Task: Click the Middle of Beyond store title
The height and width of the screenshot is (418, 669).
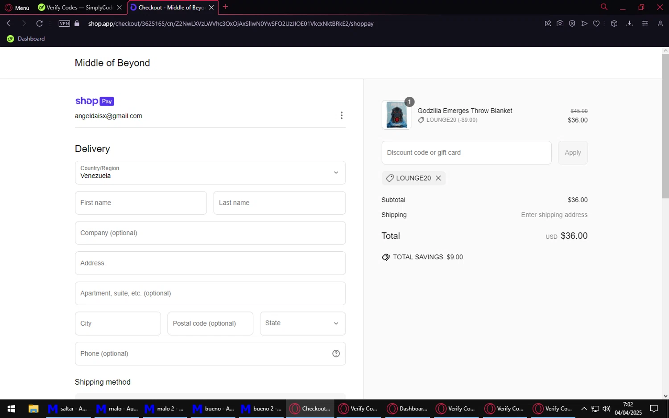Action: coord(112,63)
